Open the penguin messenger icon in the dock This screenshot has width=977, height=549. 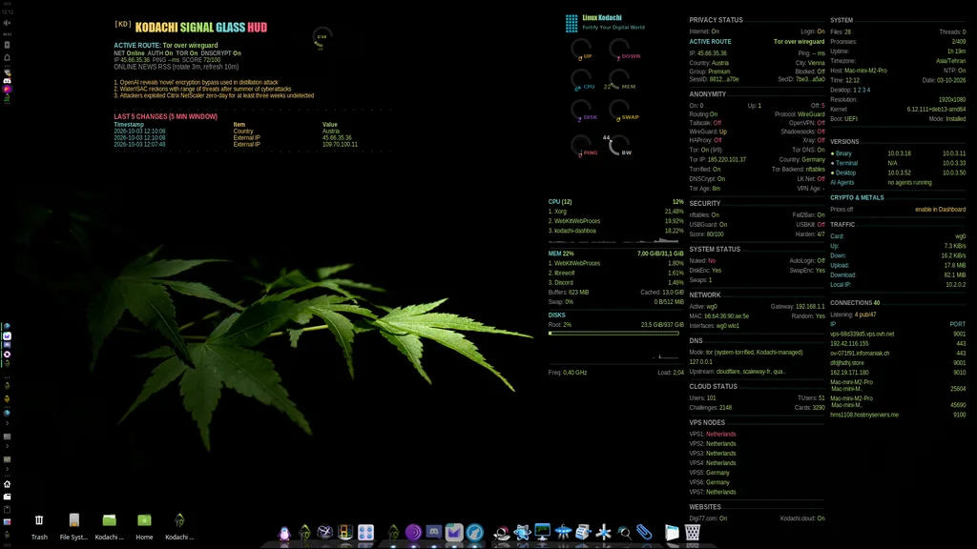tap(284, 533)
